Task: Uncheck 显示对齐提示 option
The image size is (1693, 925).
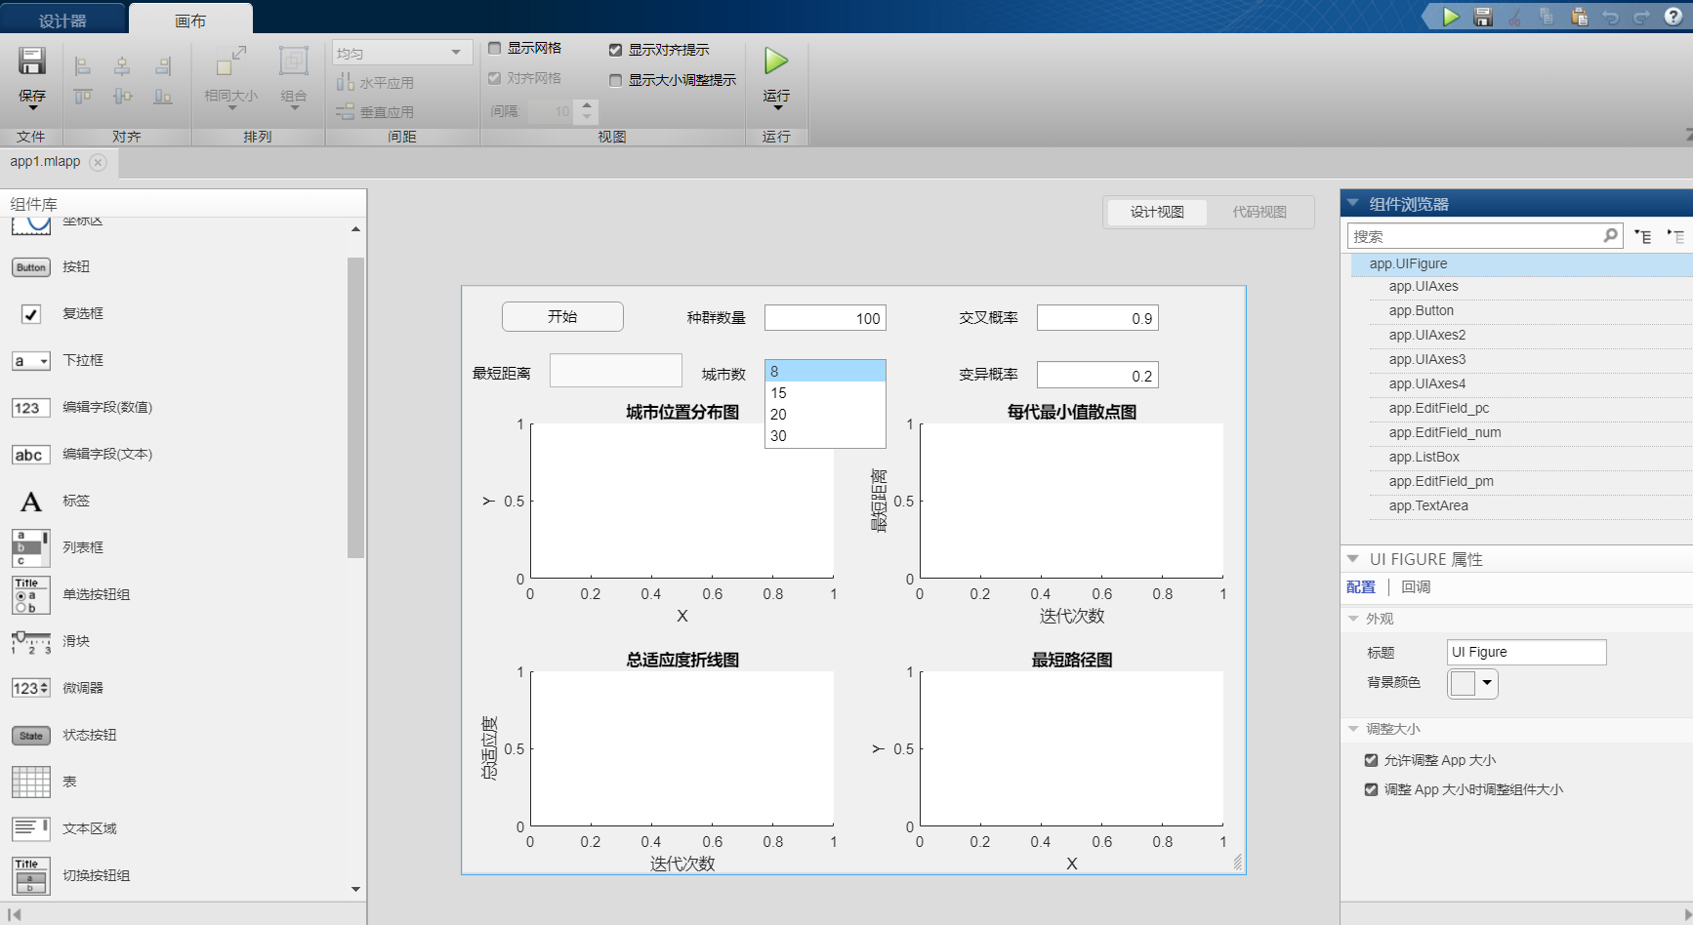Action: [616, 50]
